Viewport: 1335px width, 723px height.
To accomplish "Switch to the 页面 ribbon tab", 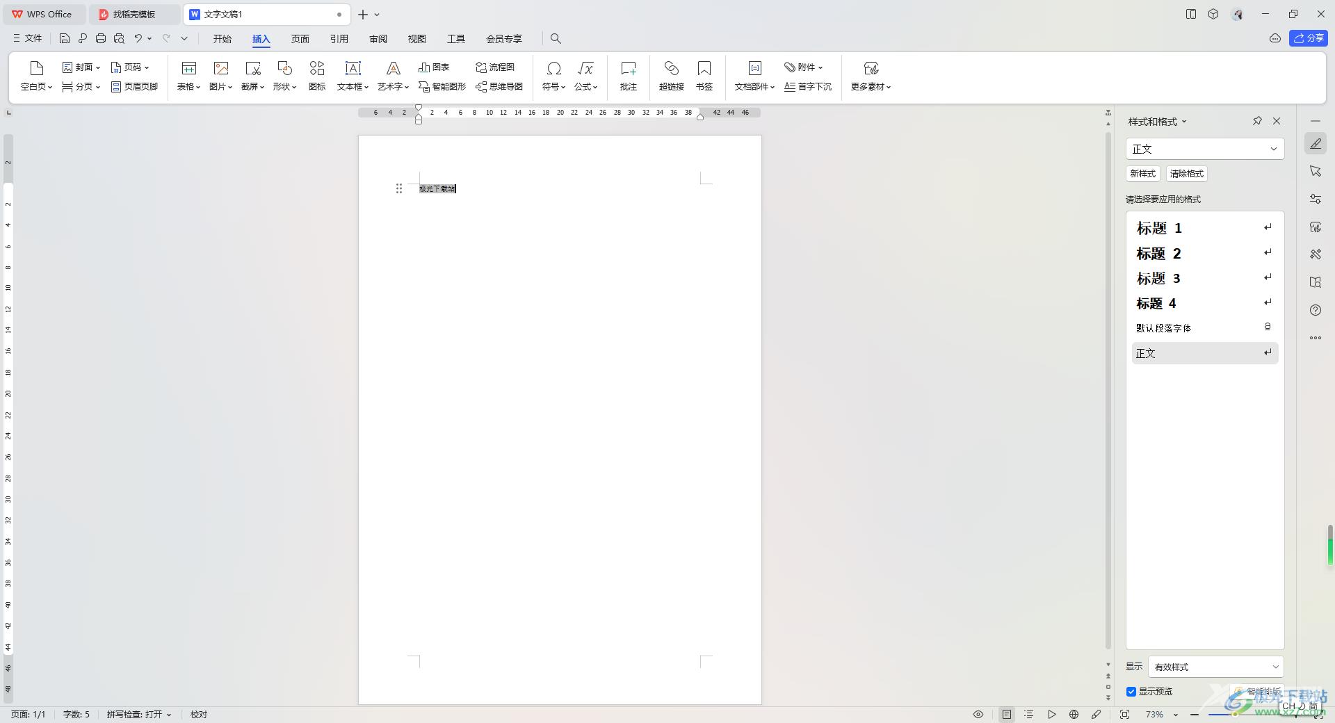I will coord(300,39).
